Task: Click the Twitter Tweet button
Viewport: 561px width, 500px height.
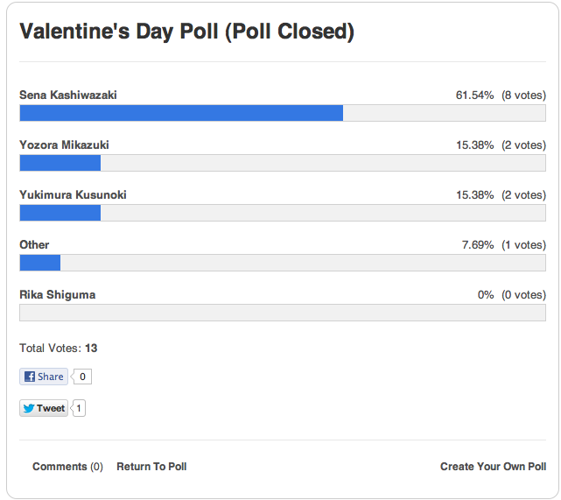Action: (44, 408)
